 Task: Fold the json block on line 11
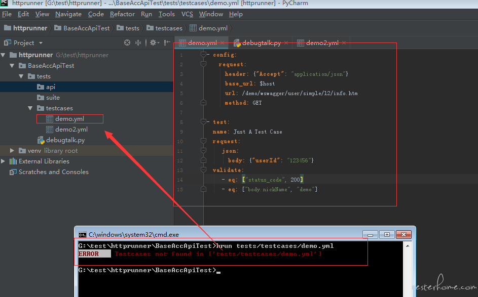204,151
